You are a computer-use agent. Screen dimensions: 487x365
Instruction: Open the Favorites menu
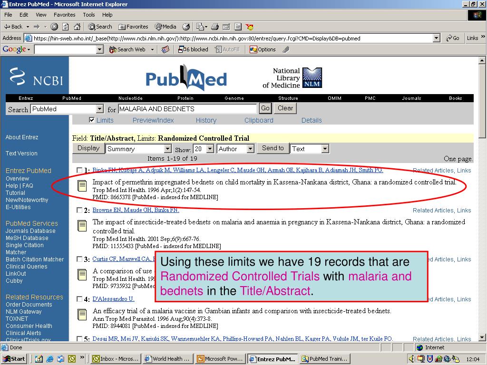[64, 15]
